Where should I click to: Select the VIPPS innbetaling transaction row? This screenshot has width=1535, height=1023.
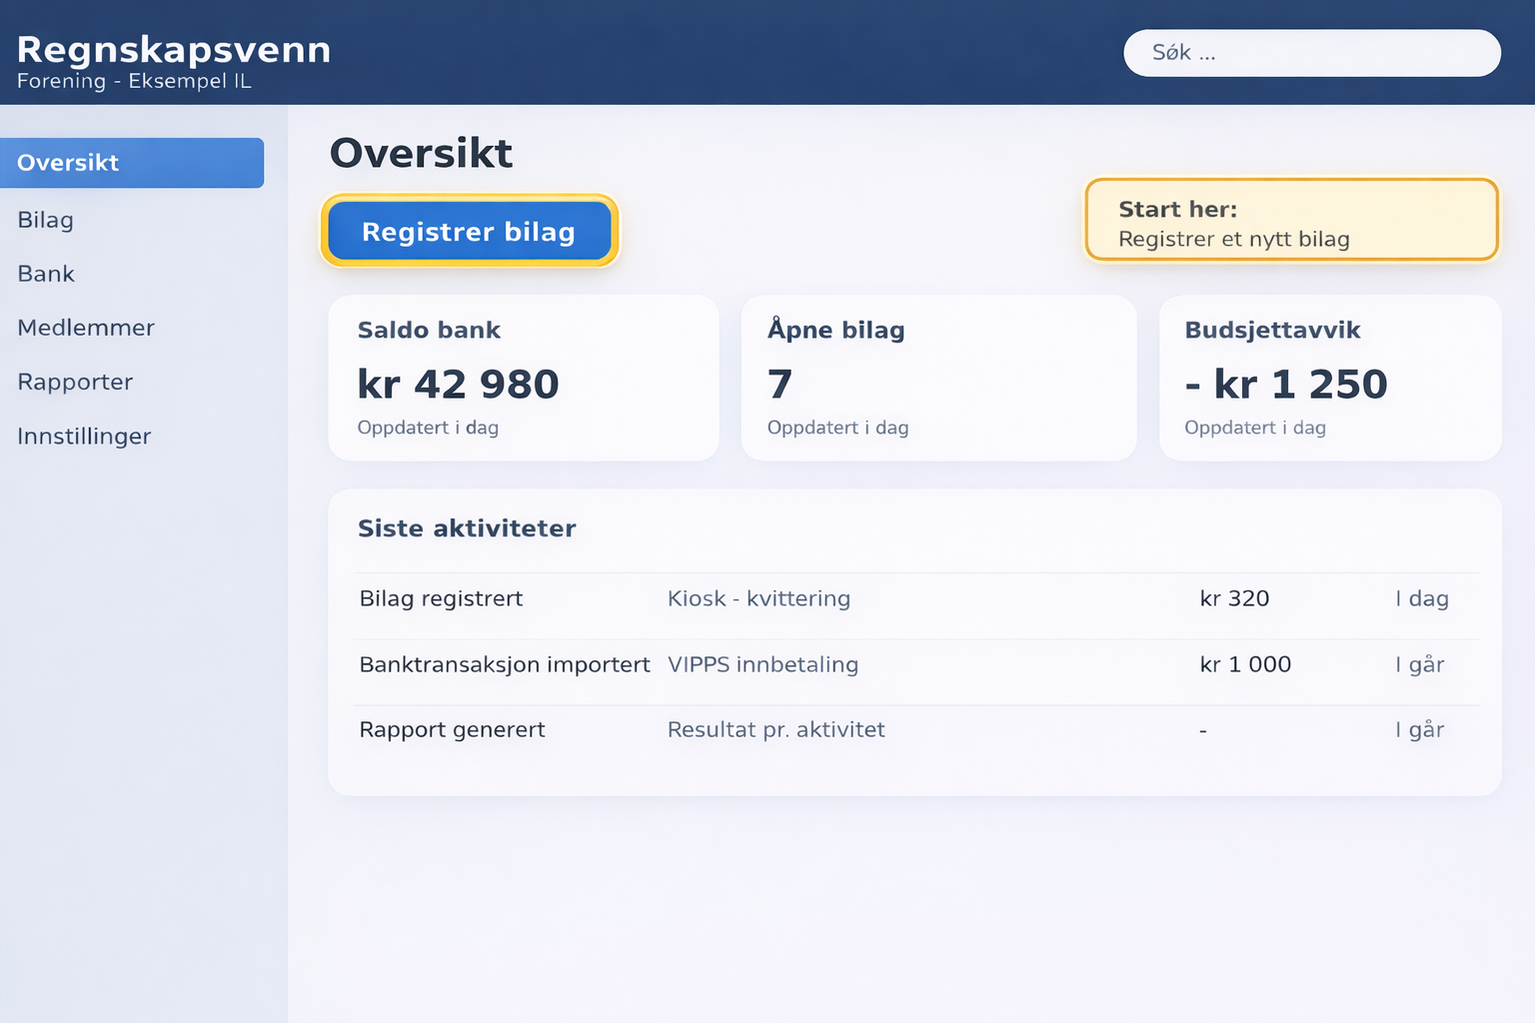click(x=763, y=664)
